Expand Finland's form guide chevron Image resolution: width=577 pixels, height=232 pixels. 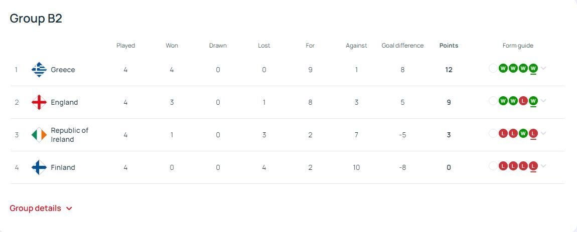point(543,166)
